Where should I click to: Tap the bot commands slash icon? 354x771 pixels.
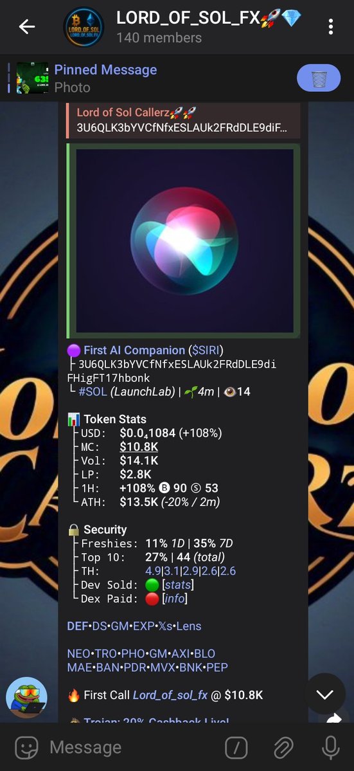(236, 747)
